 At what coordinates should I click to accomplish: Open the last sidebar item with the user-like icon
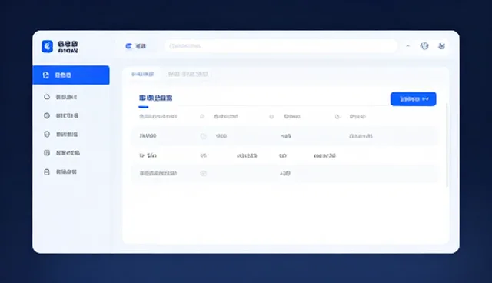pyautogui.click(x=60, y=171)
